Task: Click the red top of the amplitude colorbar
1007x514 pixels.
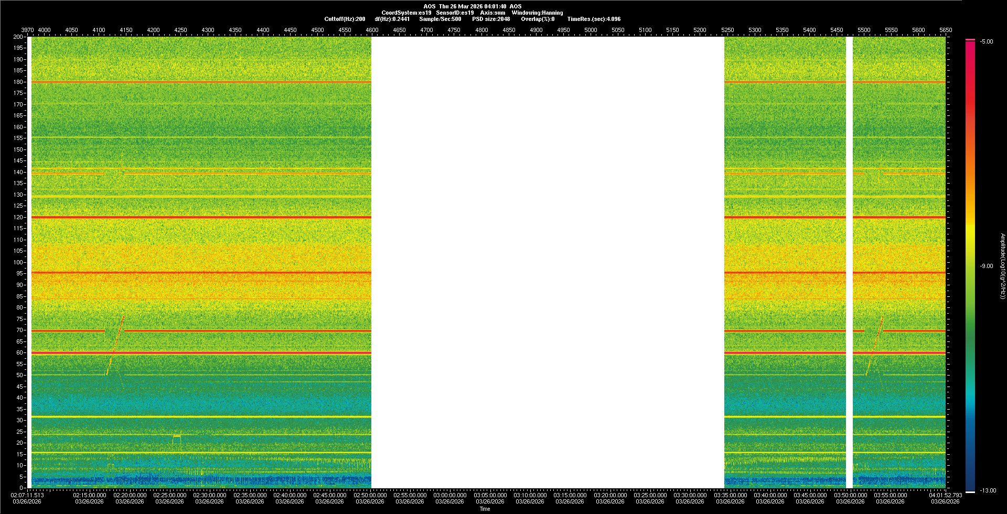Action: click(970, 47)
